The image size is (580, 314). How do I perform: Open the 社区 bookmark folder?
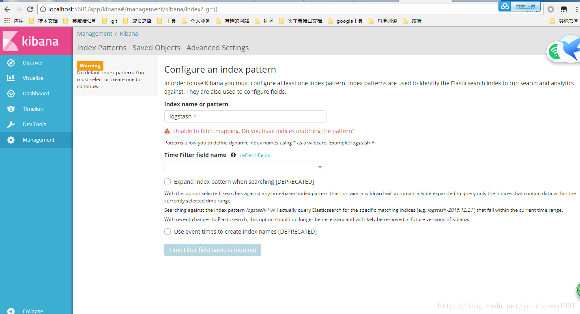tap(264, 21)
